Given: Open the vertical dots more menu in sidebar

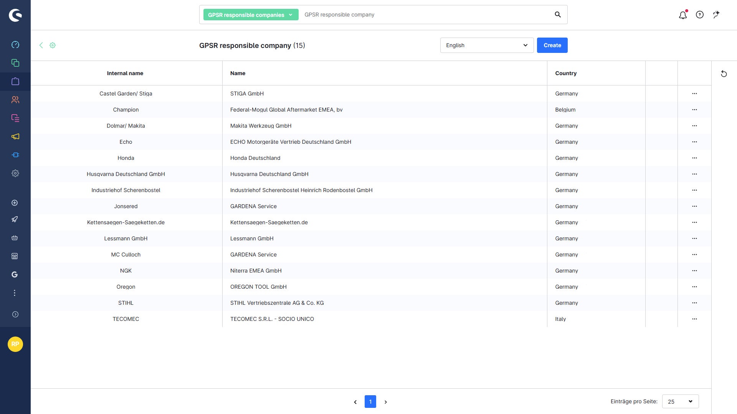Looking at the screenshot, I should 15,293.
